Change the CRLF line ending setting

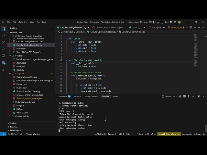pos(128,134)
